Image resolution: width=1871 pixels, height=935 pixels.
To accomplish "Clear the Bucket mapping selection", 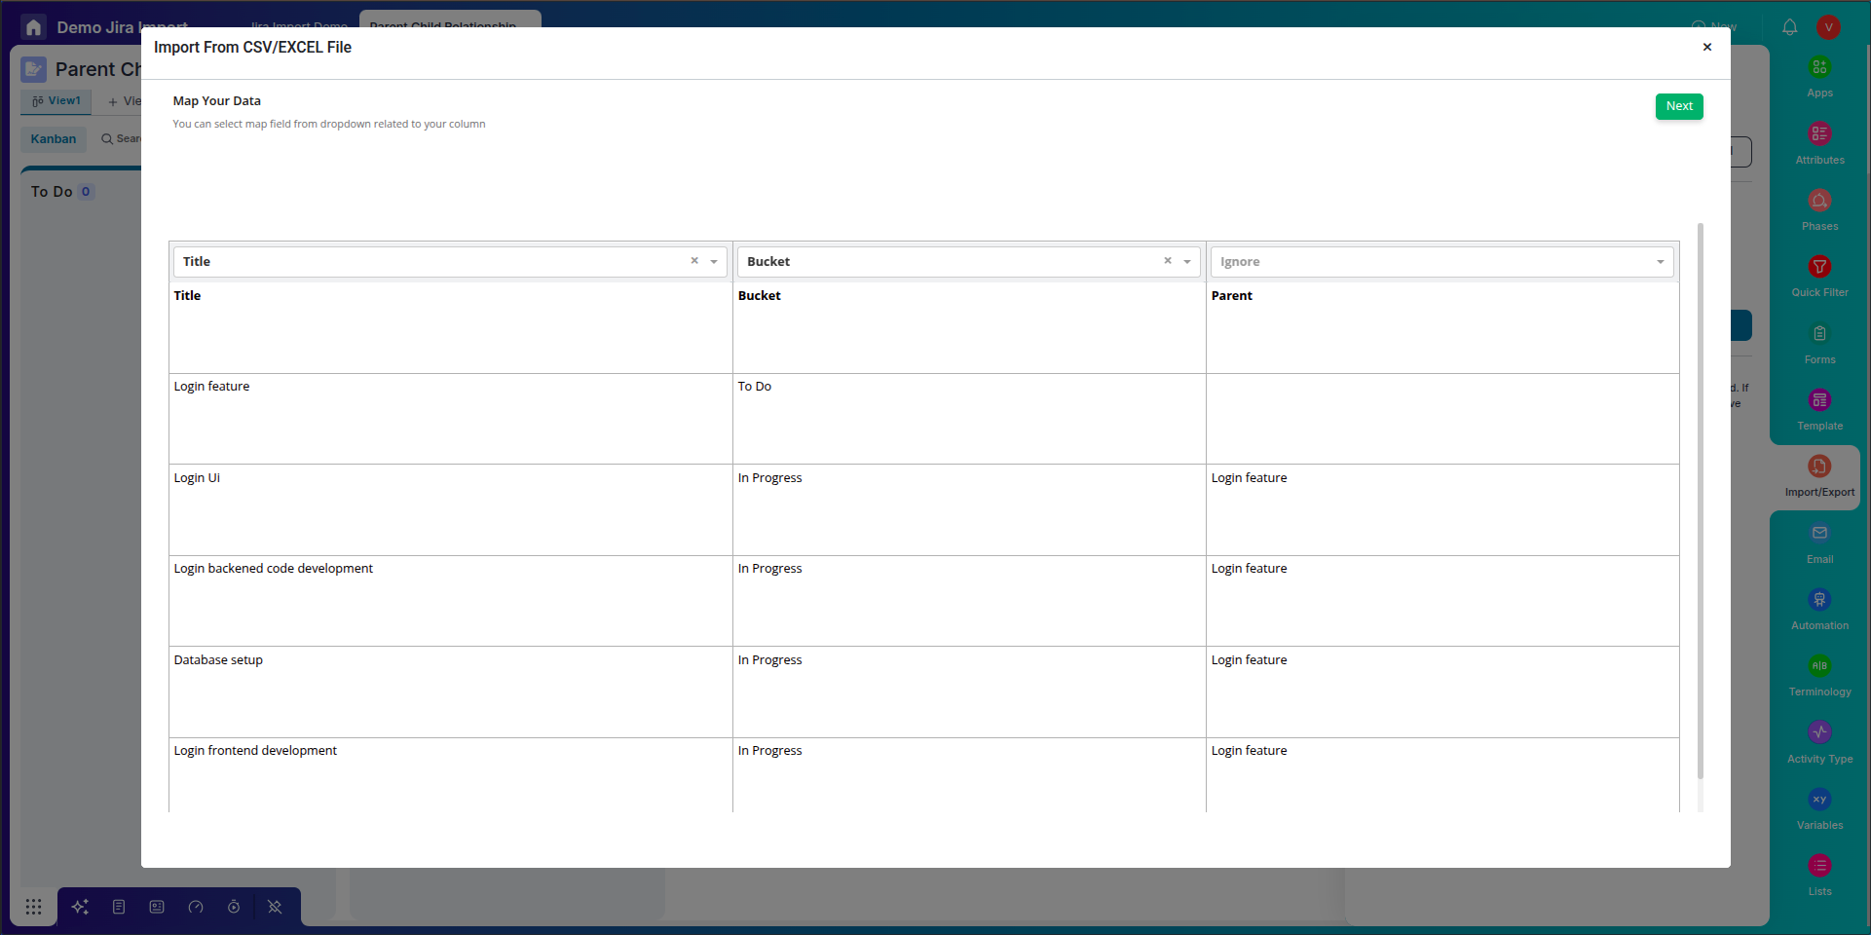I will point(1168,261).
